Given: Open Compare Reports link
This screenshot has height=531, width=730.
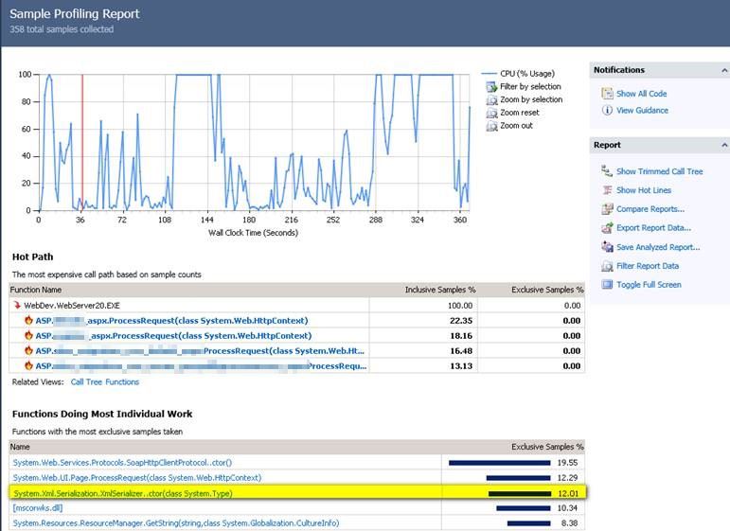Looking at the screenshot, I should click(x=650, y=209).
